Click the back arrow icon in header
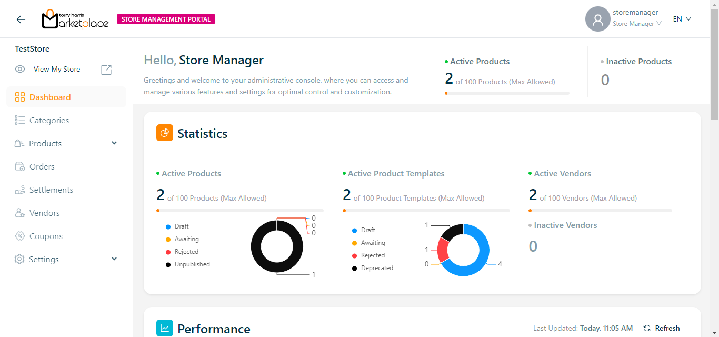This screenshot has height=337, width=719. tap(21, 19)
